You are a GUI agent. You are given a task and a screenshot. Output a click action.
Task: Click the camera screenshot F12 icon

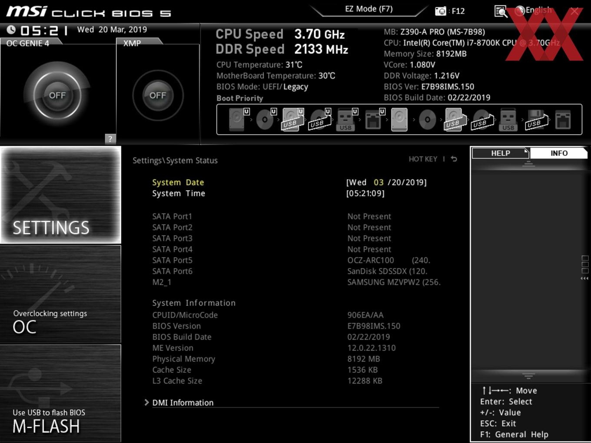coord(441,11)
